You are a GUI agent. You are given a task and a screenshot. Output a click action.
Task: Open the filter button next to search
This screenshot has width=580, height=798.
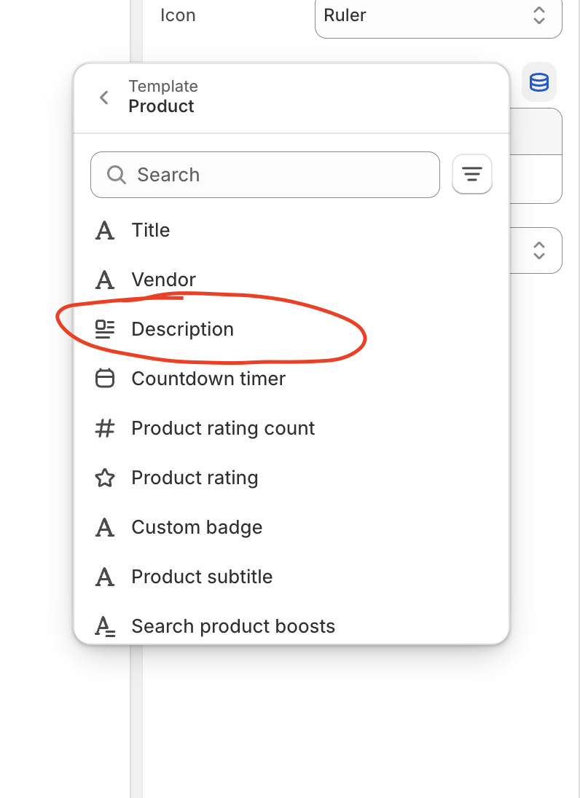click(472, 175)
